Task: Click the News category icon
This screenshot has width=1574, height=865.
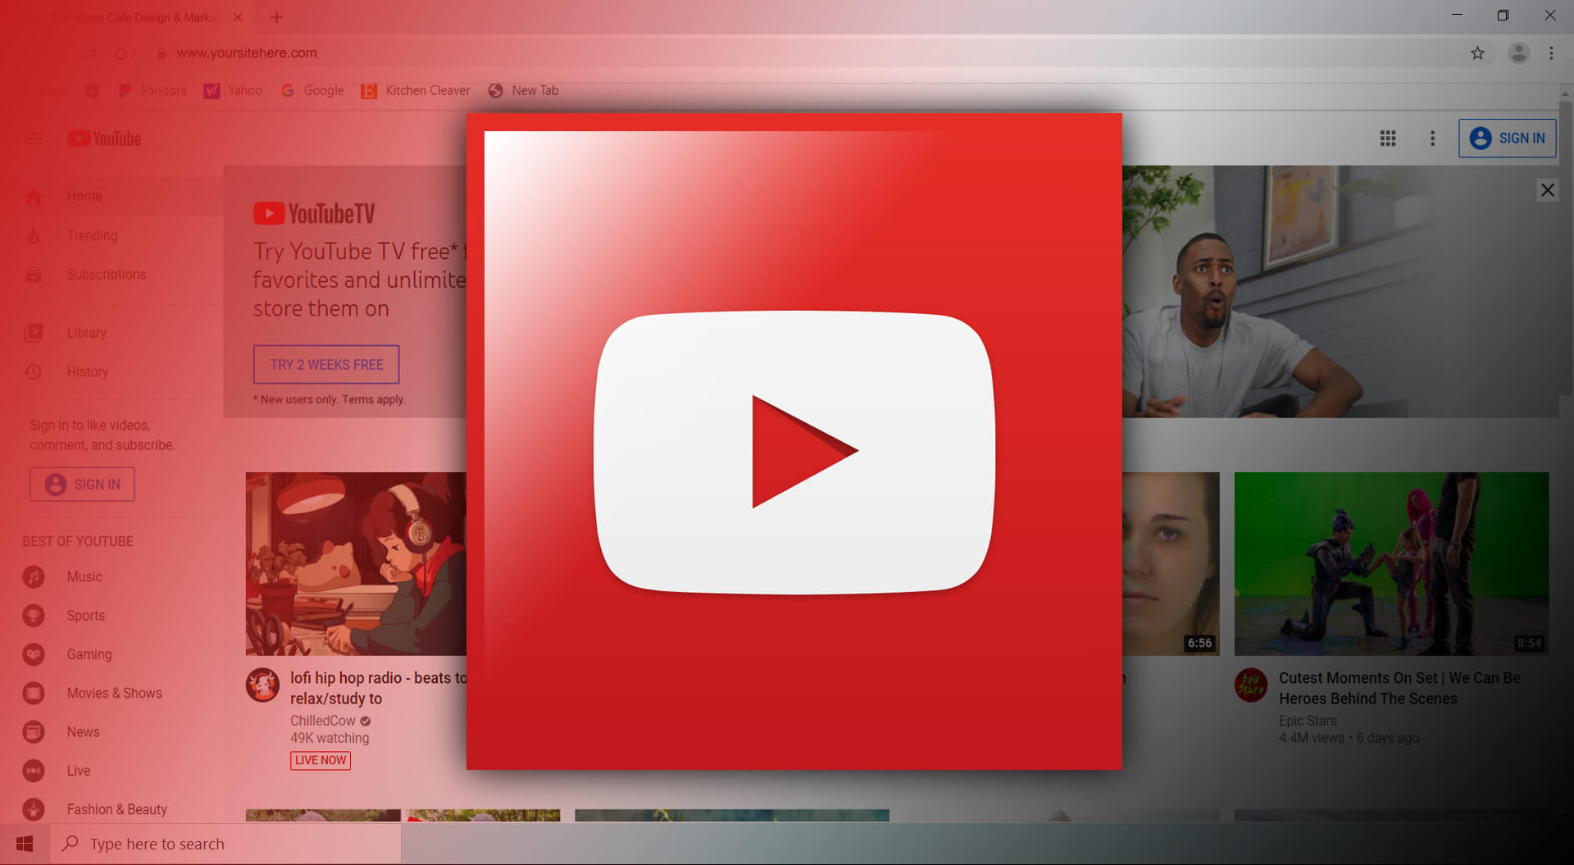Action: (x=34, y=731)
